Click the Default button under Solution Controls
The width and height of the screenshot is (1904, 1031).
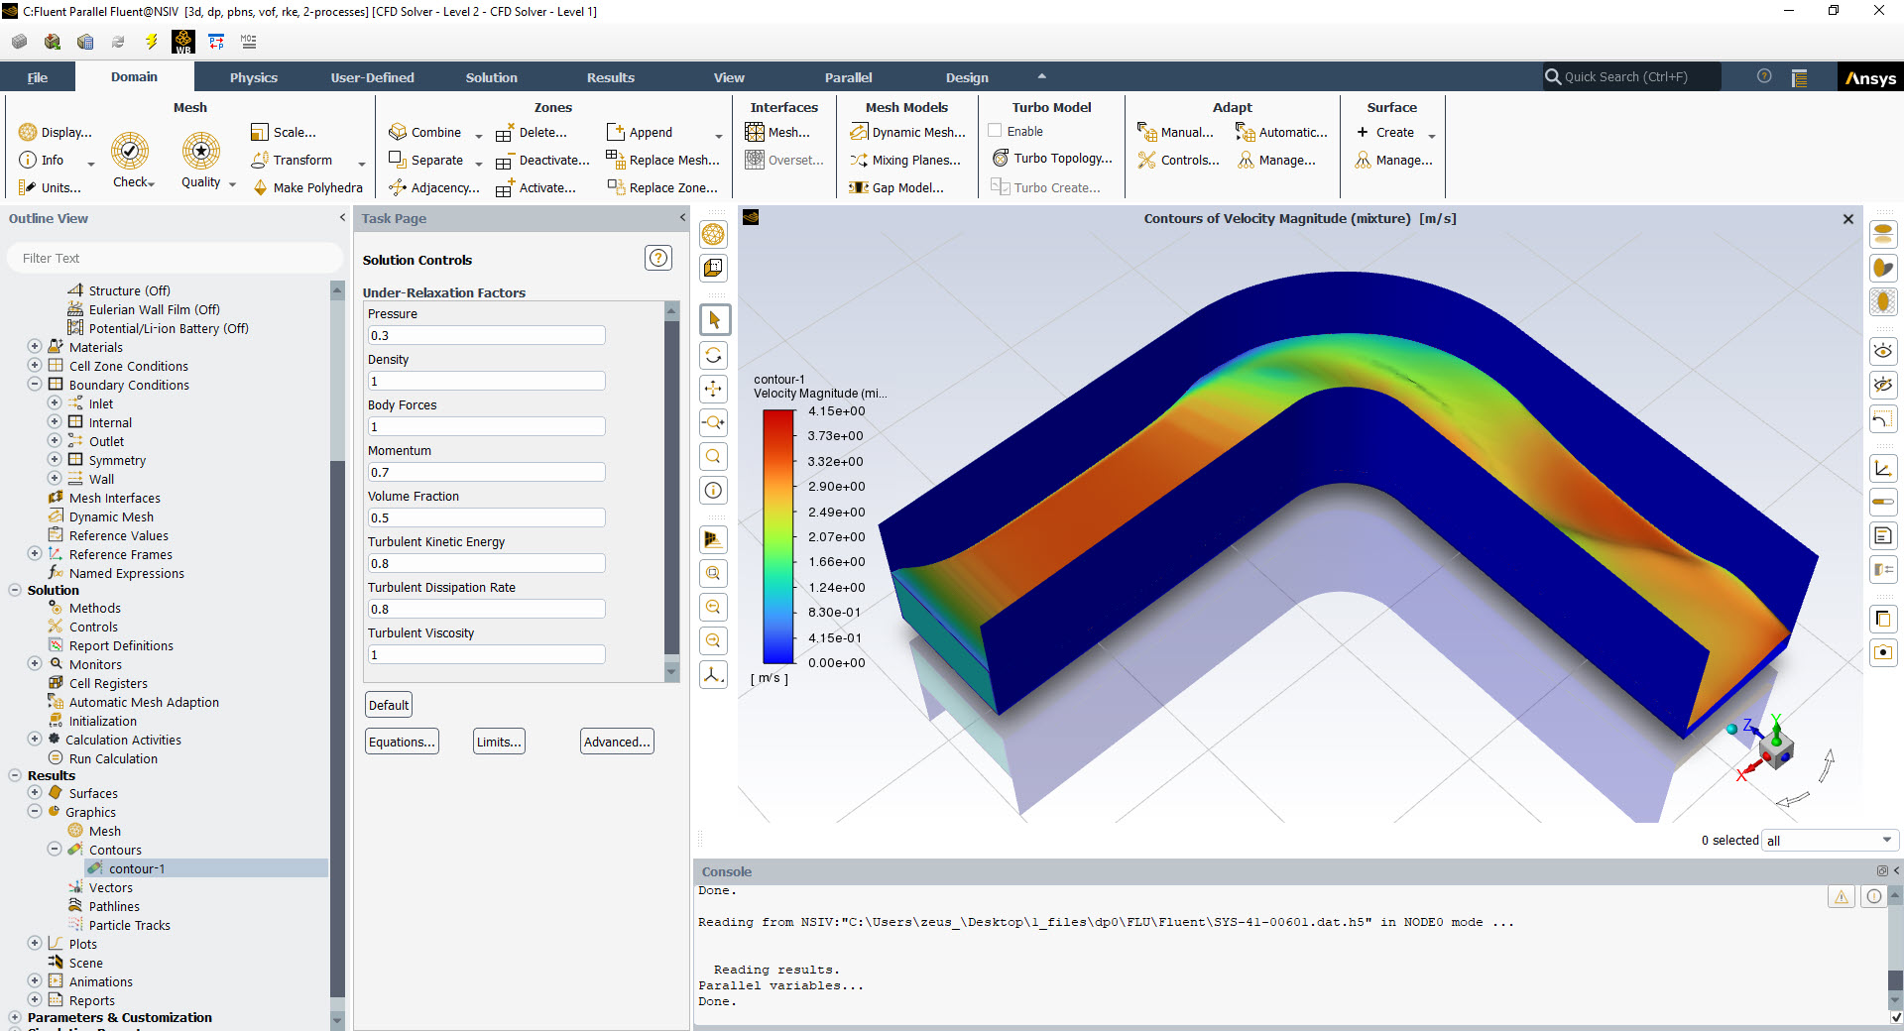pyautogui.click(x=387, y=704)
